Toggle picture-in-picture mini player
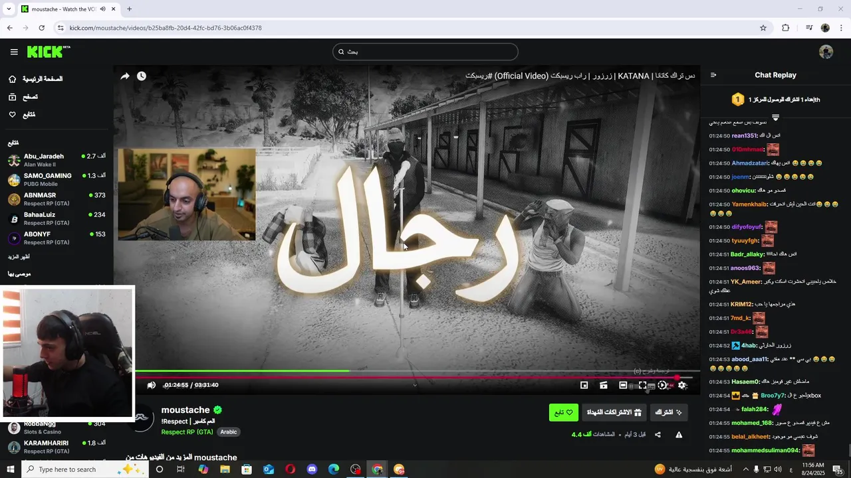The height and width of the screenshot is (478, 851). click(x=584, y=385)
